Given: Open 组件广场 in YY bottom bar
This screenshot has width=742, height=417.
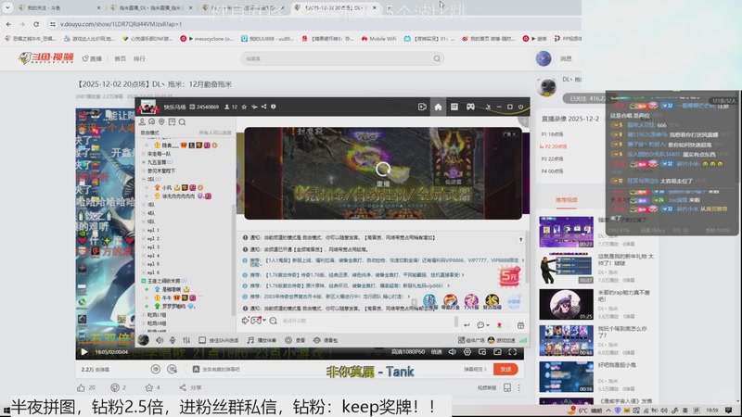Looking at the screenshot, I should click(x=471, y=340).
